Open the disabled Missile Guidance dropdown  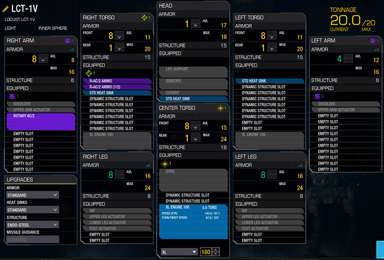33,239
